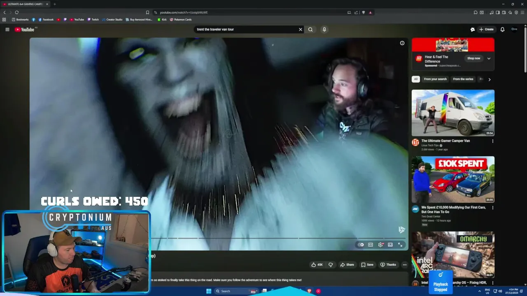527x296 pixels.
Task: Click Brave Shields lion icon
Action: tap(363, 12)
